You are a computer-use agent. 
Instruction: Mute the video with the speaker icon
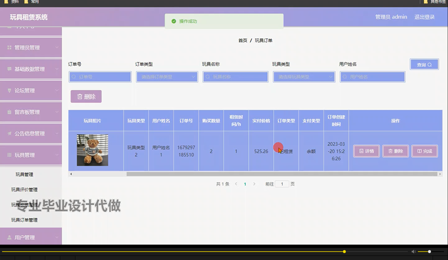pos(413,251)
